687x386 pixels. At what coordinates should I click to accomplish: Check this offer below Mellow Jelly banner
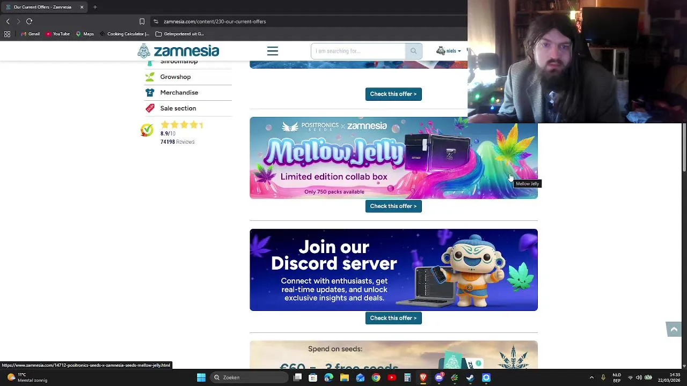(393, 206)
